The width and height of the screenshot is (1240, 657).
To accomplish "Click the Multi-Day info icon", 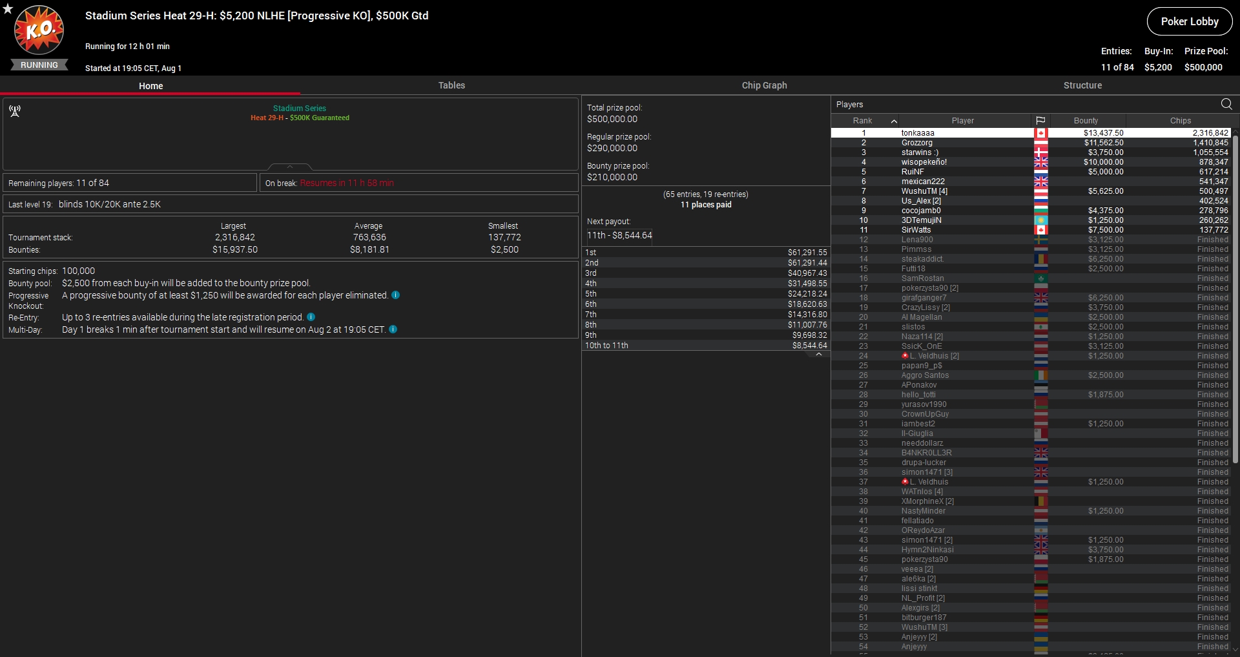I will (x=393, y=329).
